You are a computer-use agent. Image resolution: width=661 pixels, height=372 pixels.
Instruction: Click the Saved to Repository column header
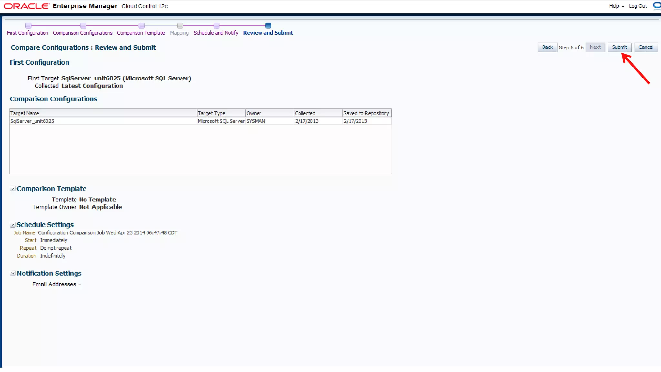(x=367, y=113)
